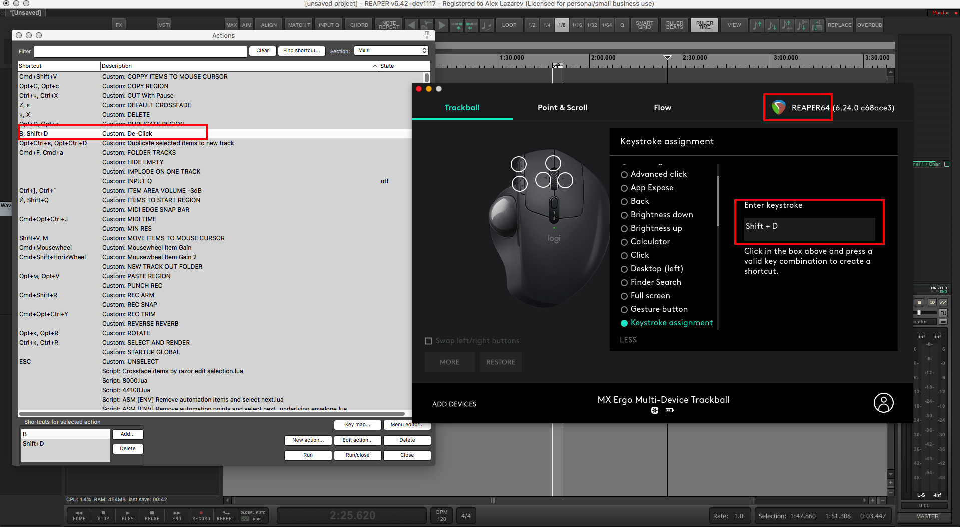Pin the Actions window with pushpin icon

coord(427,35)
